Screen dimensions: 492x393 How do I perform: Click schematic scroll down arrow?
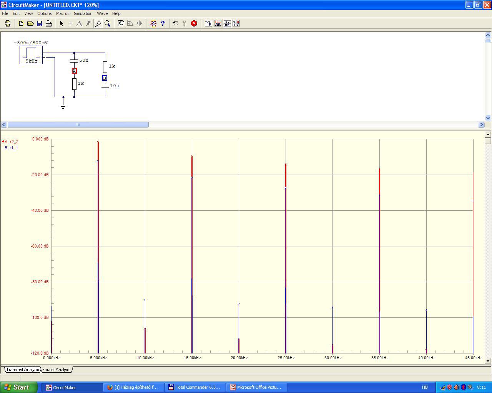[488, 118]
